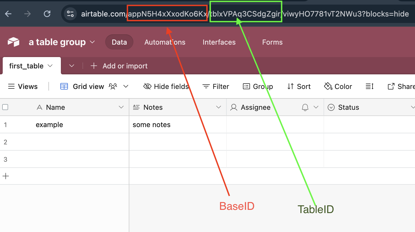415x232 pixels.
Task: Add a new row with plus icon
Action: tap(6, 176)
